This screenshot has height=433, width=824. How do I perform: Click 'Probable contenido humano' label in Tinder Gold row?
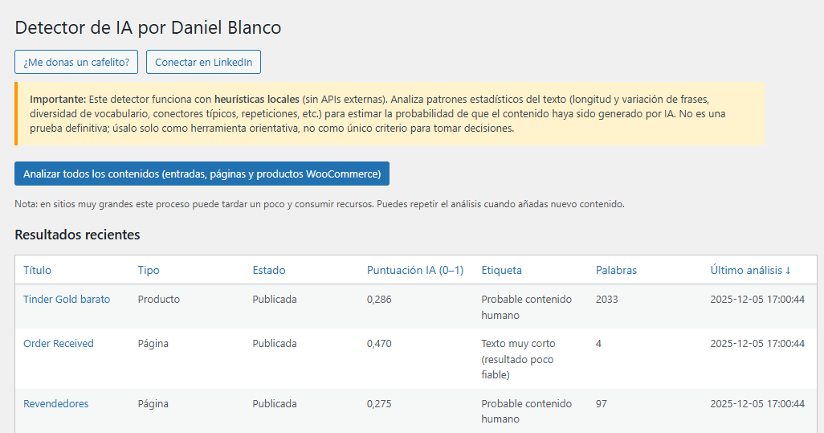click(x=527, y=307)
